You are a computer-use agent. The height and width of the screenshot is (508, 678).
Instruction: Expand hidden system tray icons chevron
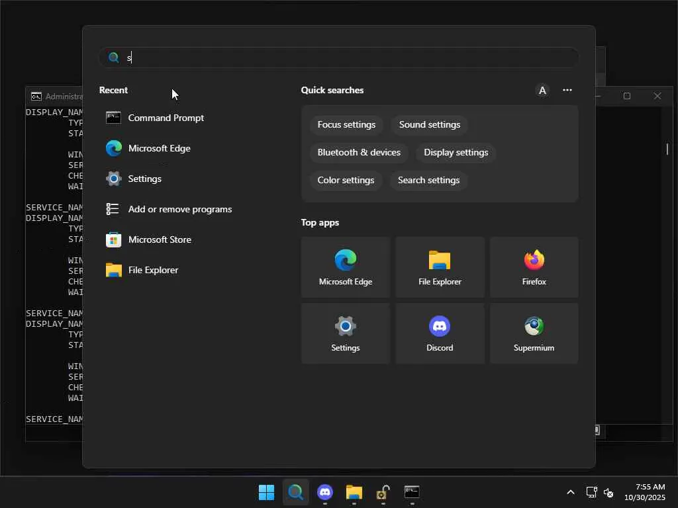point(571,492)
